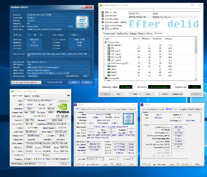Click the drive icon of NVMe Samsung SSD row
207x177 pixels.
tap(109, 63)
